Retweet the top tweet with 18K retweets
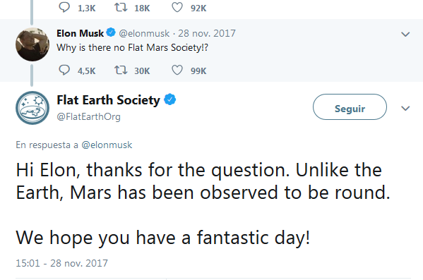423x280 pixels. click(x=121, y=7)
